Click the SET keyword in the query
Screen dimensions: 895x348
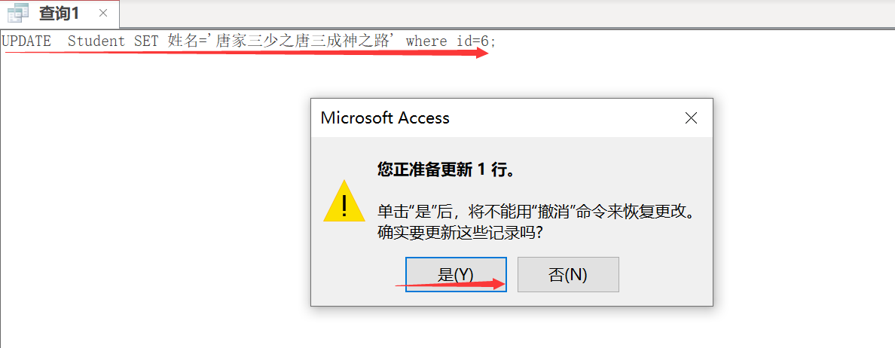[146, 41]
